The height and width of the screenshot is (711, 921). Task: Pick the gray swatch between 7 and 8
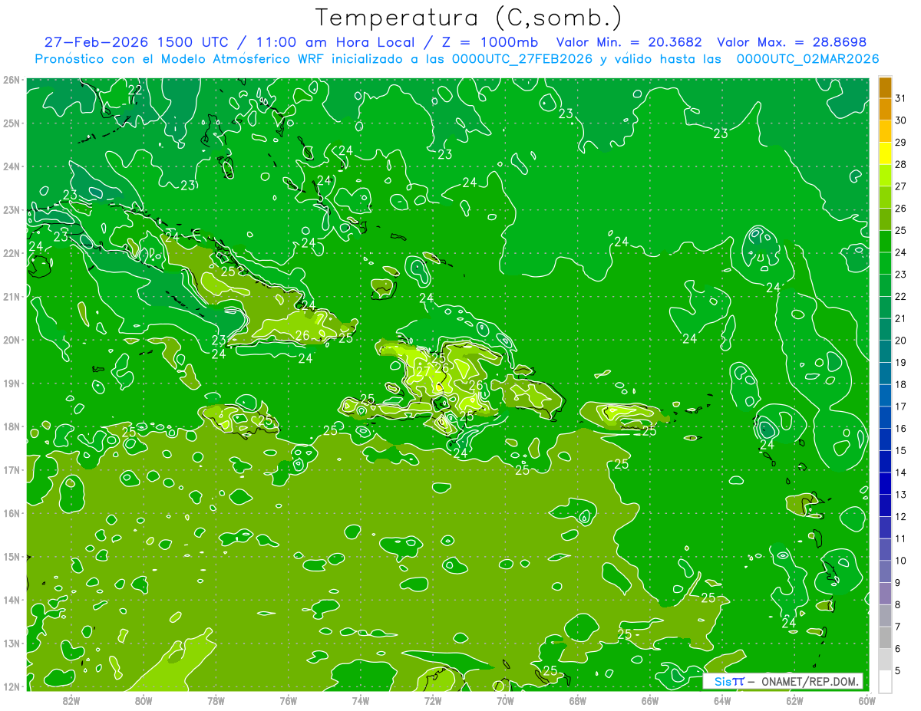coord(885,616)
